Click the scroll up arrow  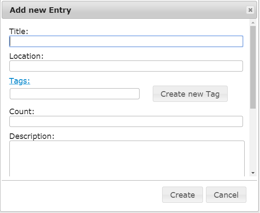[x=253, y=23]
